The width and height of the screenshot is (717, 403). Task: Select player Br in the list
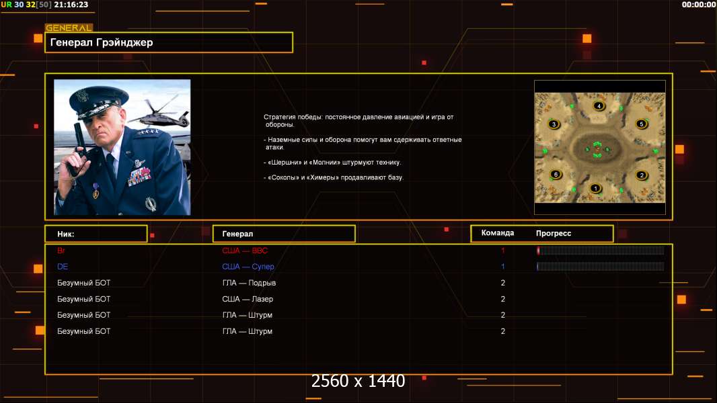61,251
